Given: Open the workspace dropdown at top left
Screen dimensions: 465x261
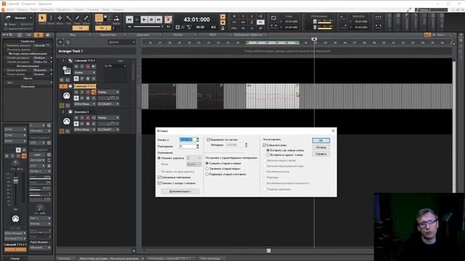Looking at the screenshot, I should (23, 17).
